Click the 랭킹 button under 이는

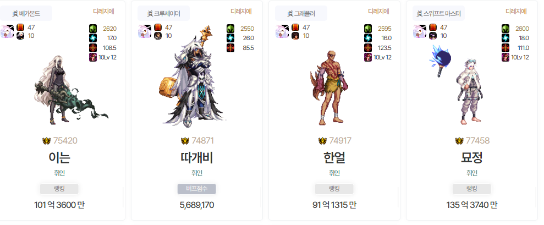(59, 189)
